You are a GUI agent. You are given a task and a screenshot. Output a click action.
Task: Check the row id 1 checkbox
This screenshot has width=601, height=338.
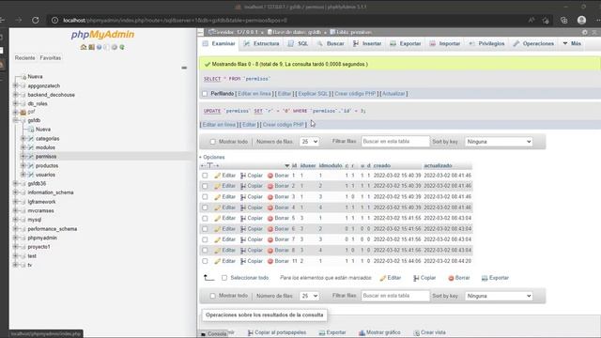[205, 176]
